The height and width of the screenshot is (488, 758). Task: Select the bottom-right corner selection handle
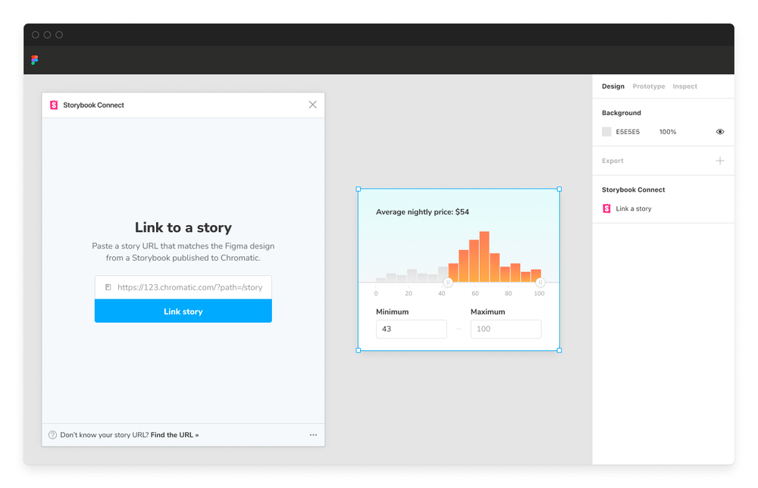tap(559, 350)
